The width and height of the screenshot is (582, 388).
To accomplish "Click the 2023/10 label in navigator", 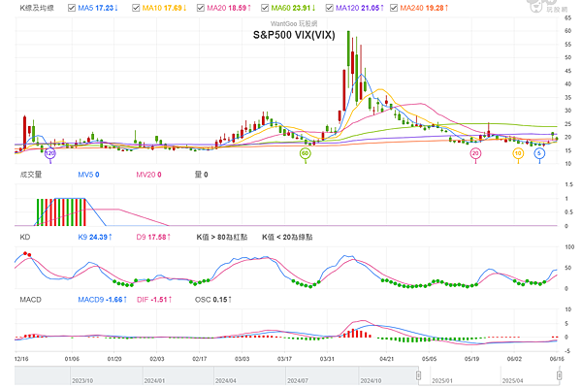I will [82, 381].
